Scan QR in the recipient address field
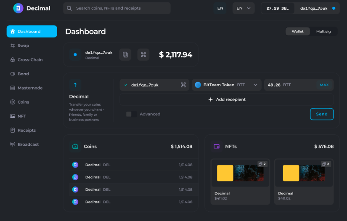 point(183,85)
